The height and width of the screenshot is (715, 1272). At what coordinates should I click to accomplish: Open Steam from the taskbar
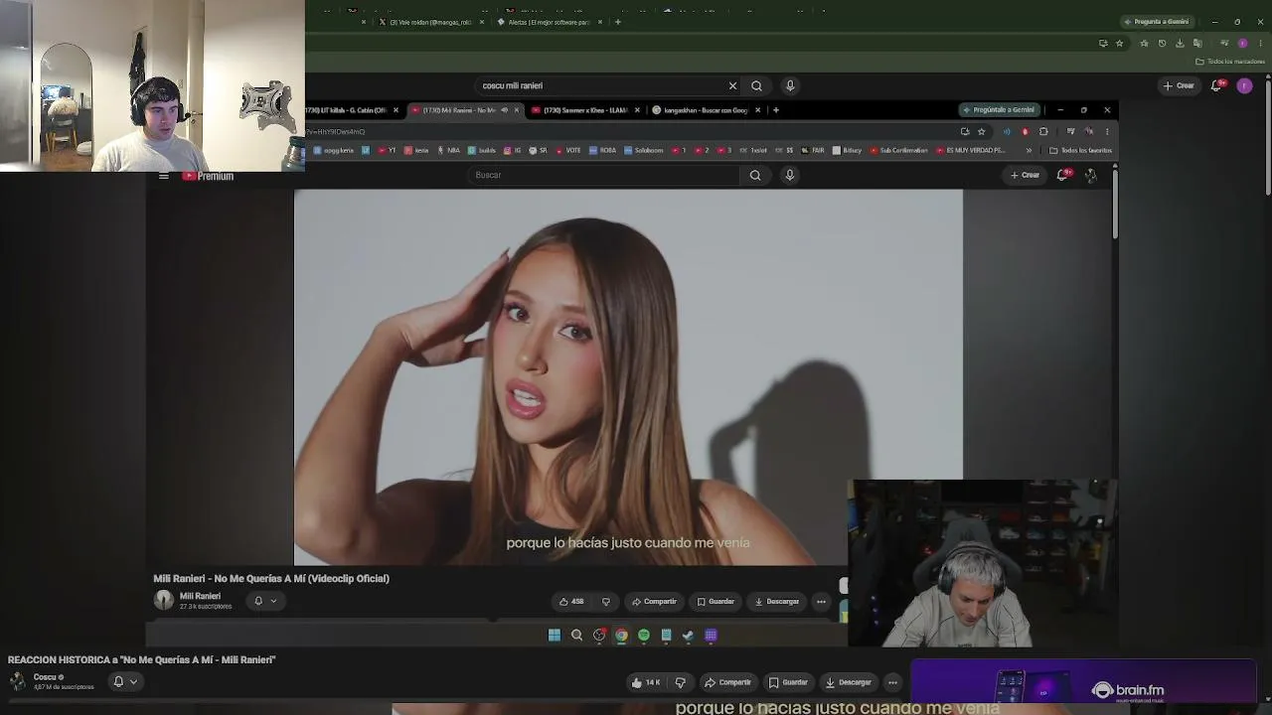tap(688, 636)
